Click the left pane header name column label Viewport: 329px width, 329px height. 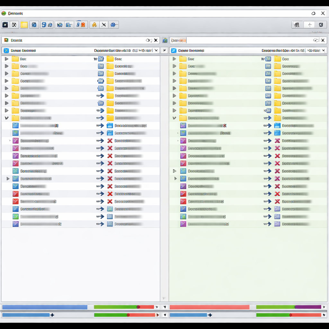tap(23, 50)
